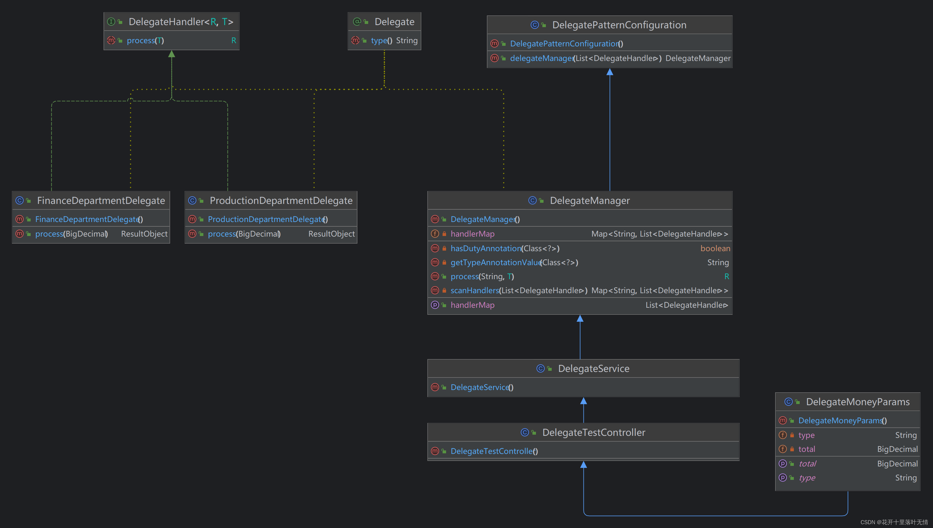
Task: Click the method icon beside DelegateService()
Action: tap(435, 387)
